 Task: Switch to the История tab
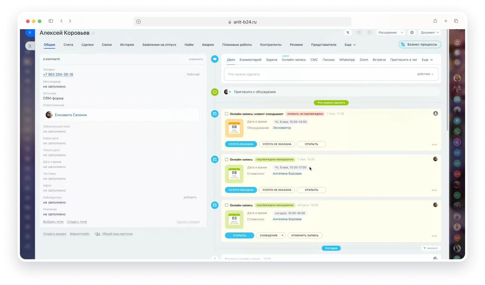pyautogui.click(x=127, y=45)
